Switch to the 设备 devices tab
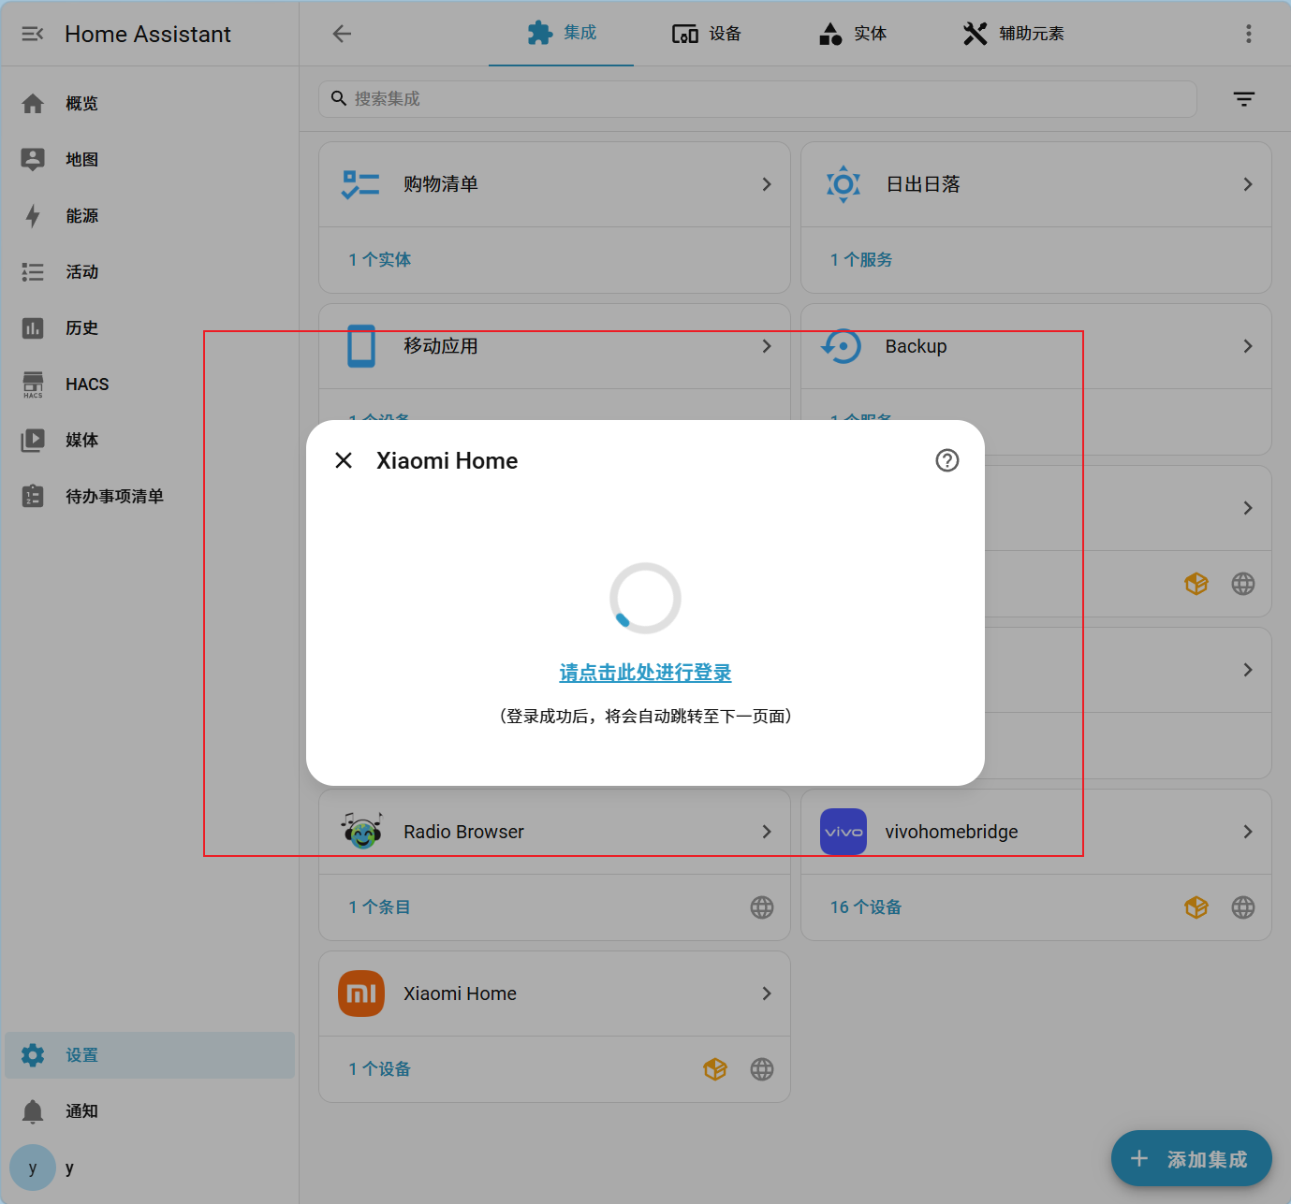The image size is (1291, 1204). pyautogui.click(x=707, y=34)
